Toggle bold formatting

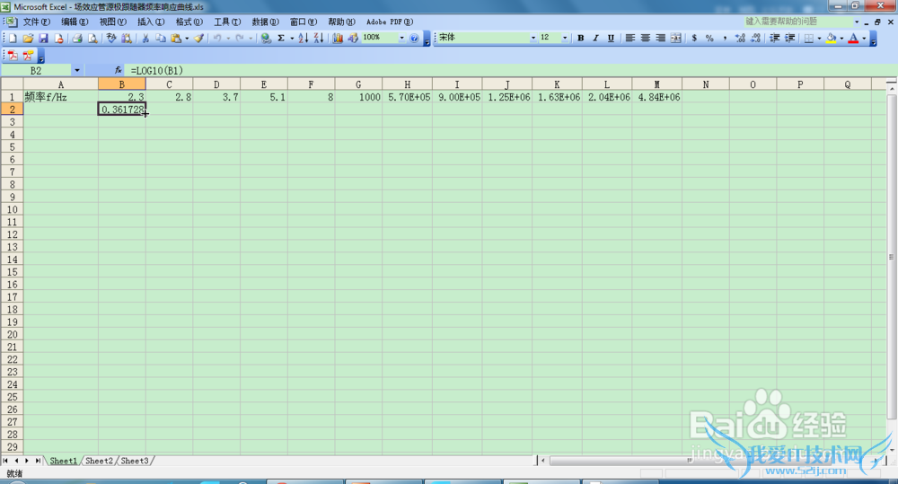tap(581, 38)
